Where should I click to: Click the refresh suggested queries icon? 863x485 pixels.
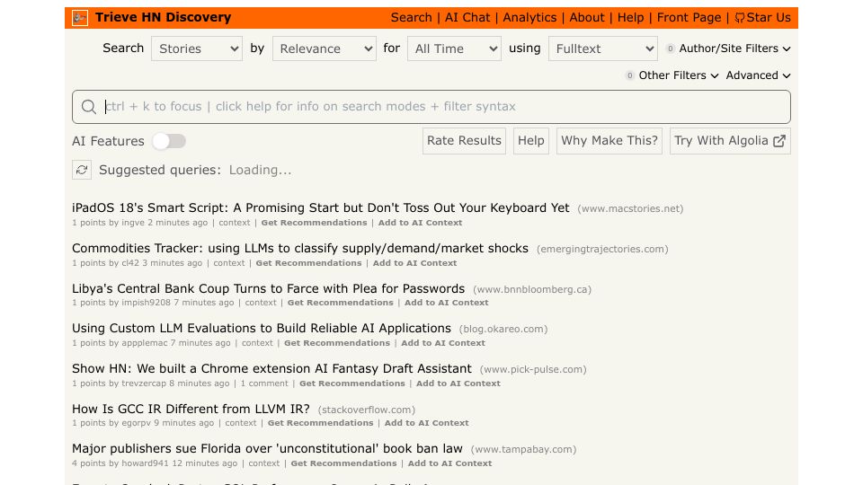82,170
